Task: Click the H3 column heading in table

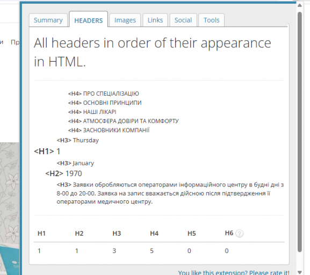Action: click(x=117, y=234)
